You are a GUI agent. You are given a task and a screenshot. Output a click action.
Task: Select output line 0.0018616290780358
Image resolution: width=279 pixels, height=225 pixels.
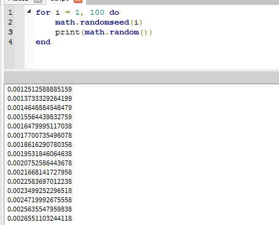[39, 144]
